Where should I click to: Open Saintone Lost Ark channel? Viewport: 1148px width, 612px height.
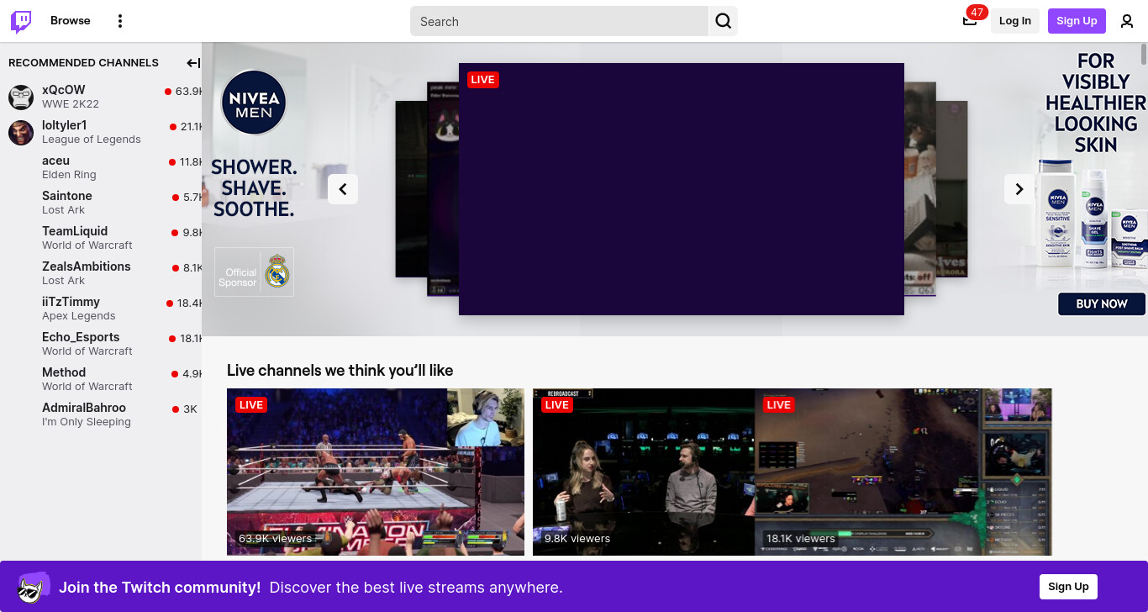tap(101, 203)
